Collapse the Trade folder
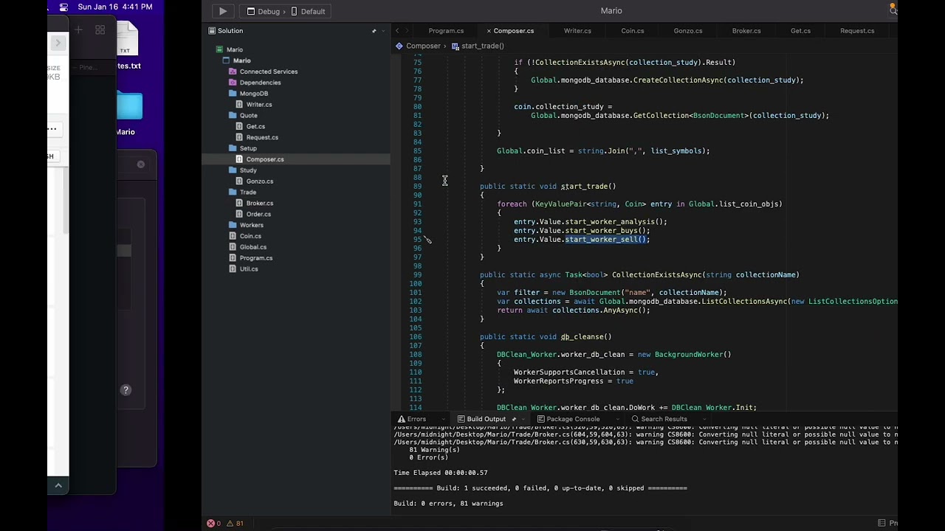 pyautogui.click(x=243, y=192)
